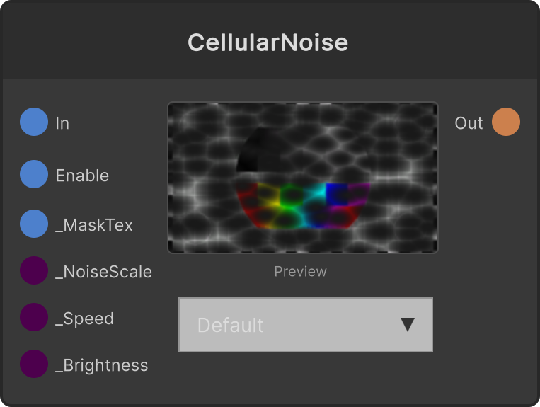Click the Out label text
This screenshot has width=540, height=407.
(x=469, y=123)
